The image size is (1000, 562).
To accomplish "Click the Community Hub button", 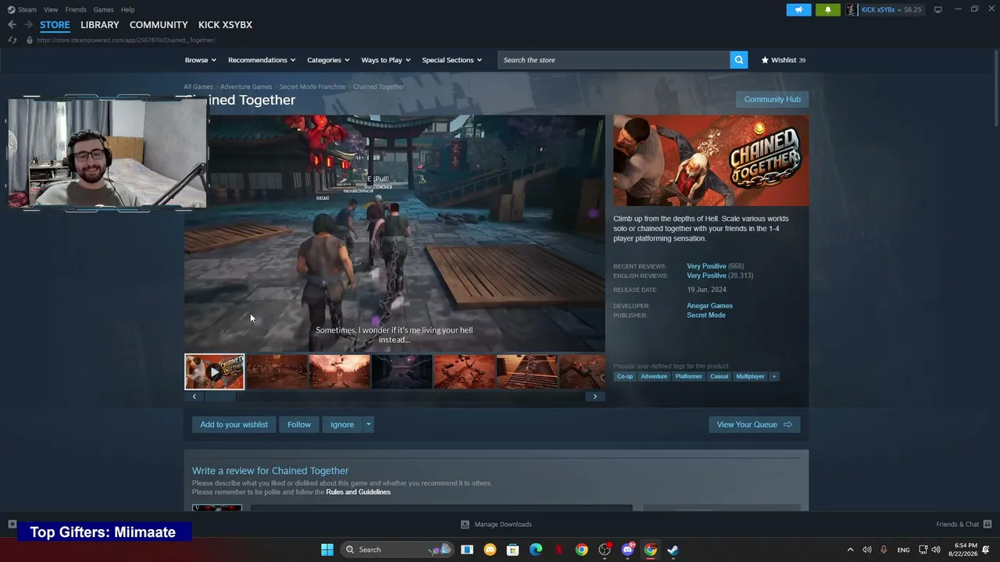I will 772,99.
